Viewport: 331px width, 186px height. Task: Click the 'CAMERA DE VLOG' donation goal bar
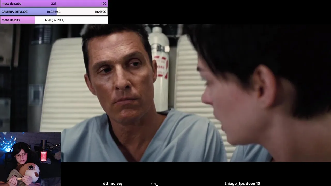point(54,12)
